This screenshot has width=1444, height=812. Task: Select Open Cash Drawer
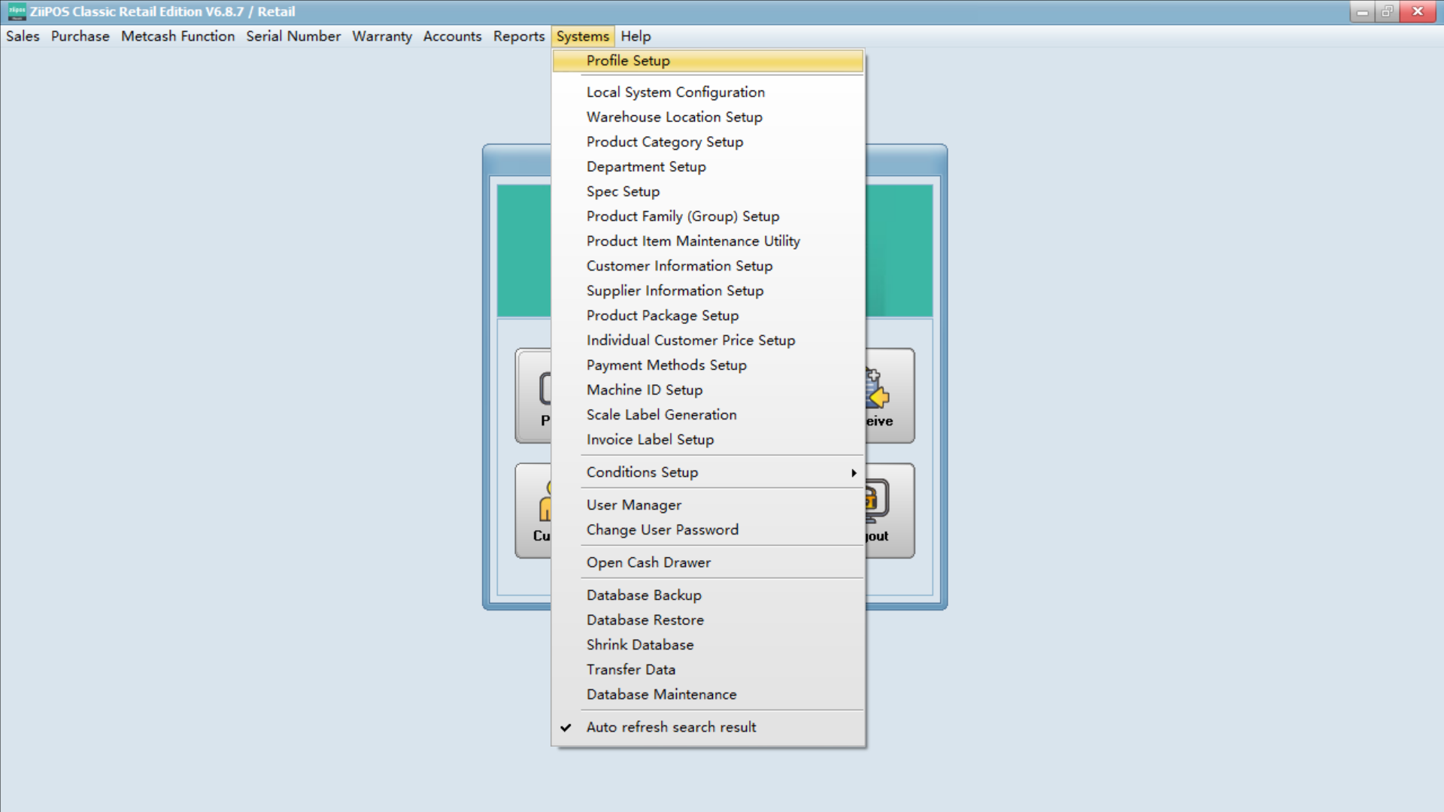tap(648, 562)
